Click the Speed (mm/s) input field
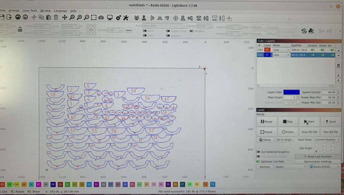Image resolution: width=344 pixels, height=195 pixels. point(331,92)
